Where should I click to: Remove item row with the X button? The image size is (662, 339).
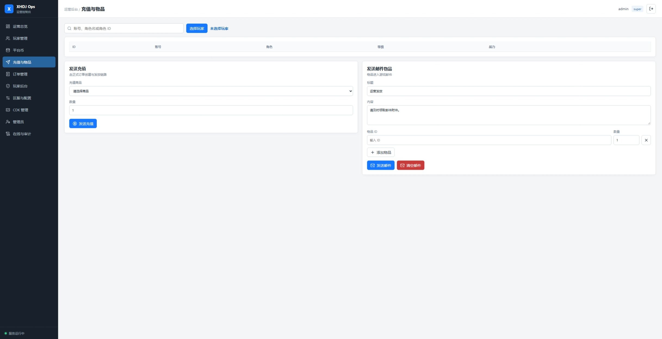(x=646, y=140)
